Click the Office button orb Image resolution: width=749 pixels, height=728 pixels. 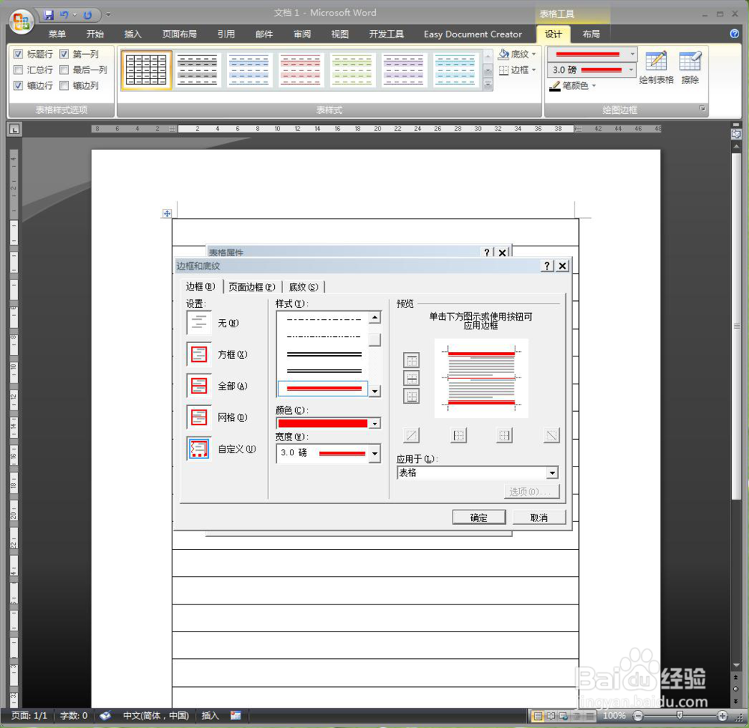(x=21, y=21)
